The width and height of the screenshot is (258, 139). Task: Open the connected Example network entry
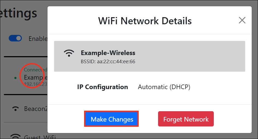point(35,77)
